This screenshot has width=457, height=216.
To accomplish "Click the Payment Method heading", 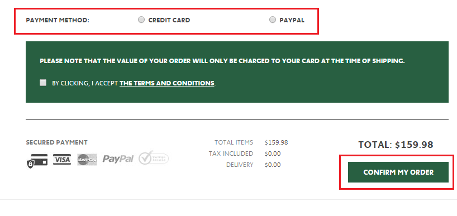I will pos(58,20).
